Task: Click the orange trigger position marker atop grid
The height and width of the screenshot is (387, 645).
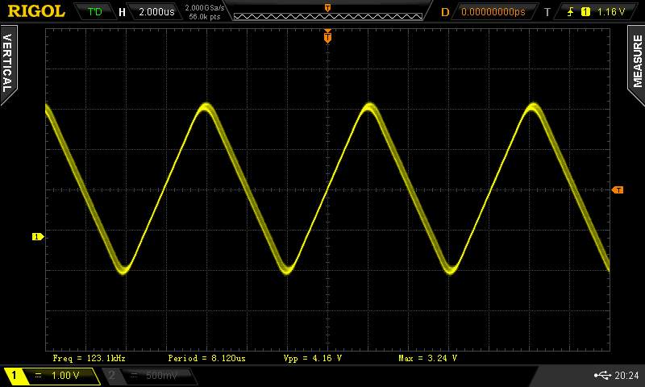Action: [327, 36]
